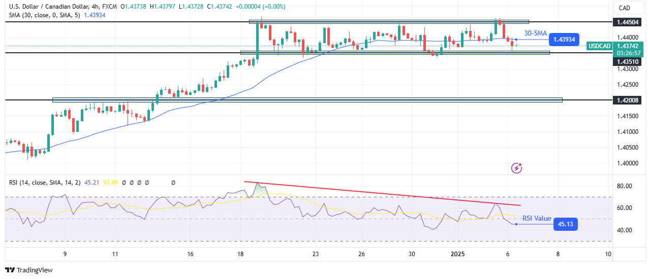Click the purple lightning bolt icon

pyautogui.click(x=517, y=167)
